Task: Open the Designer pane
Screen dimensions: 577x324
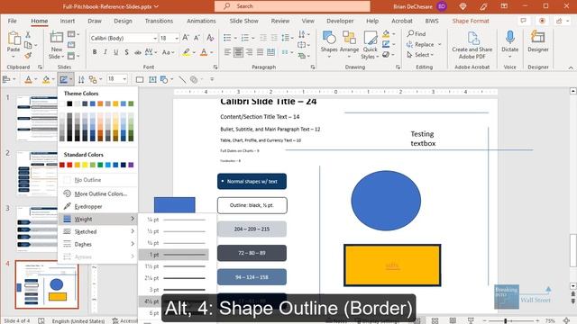Action: click(x=538, y=41)
